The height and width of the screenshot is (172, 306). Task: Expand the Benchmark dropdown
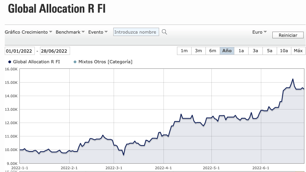70,32
